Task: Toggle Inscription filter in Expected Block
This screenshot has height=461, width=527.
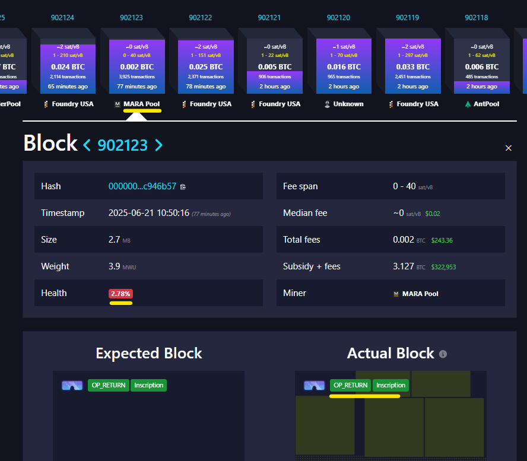Action: [x=148, y=386]
